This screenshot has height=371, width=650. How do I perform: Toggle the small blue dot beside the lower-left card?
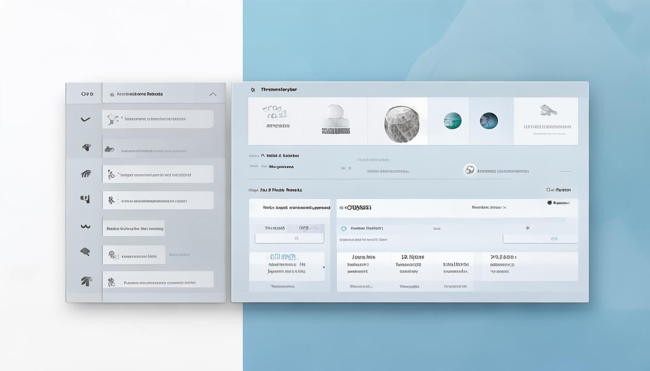pyautogui.click(x=324, y=267)
